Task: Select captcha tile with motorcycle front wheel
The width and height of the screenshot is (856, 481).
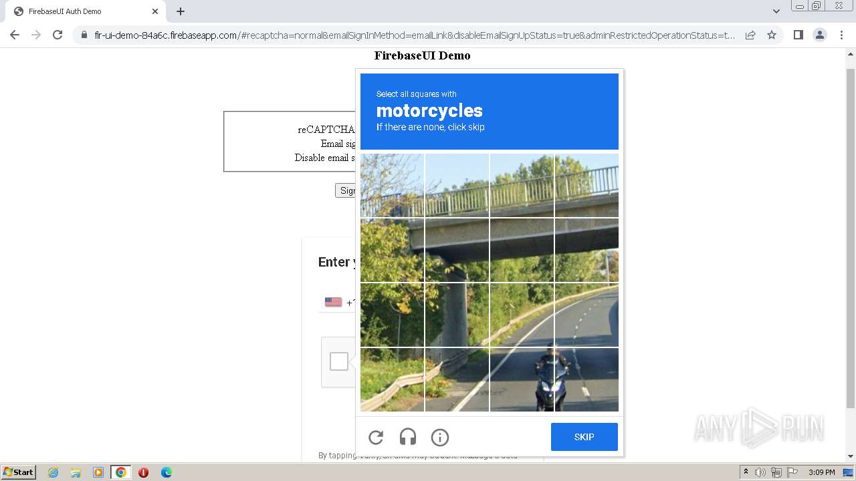Action: click(x=522, y=379)
